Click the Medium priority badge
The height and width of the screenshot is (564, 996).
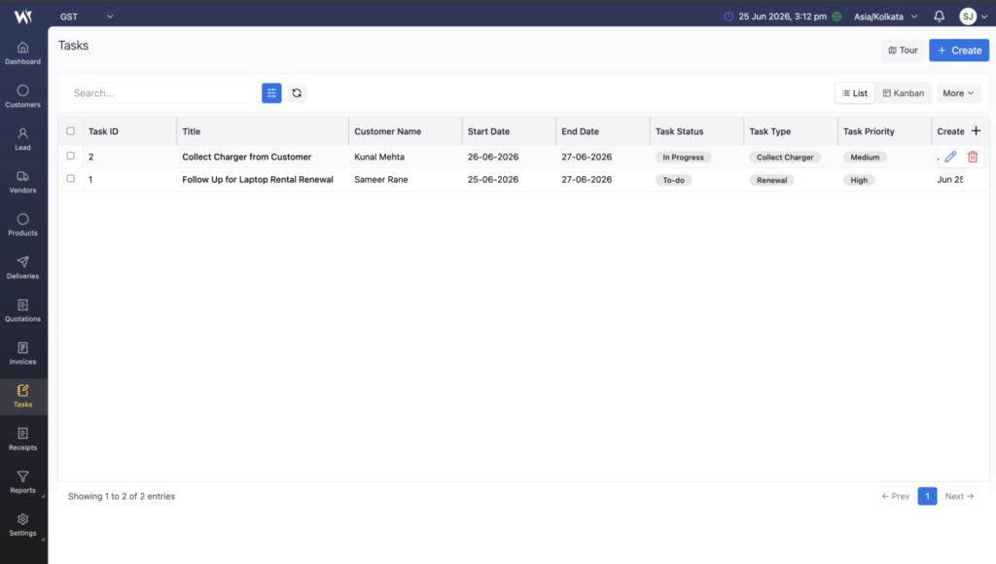[x=865, y=157]
